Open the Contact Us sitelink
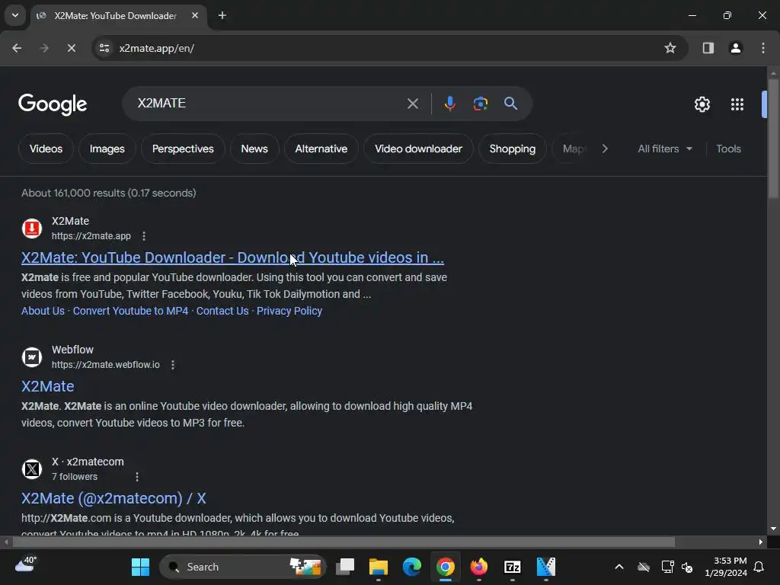This screenshot has width=780, height=585. 222,311
